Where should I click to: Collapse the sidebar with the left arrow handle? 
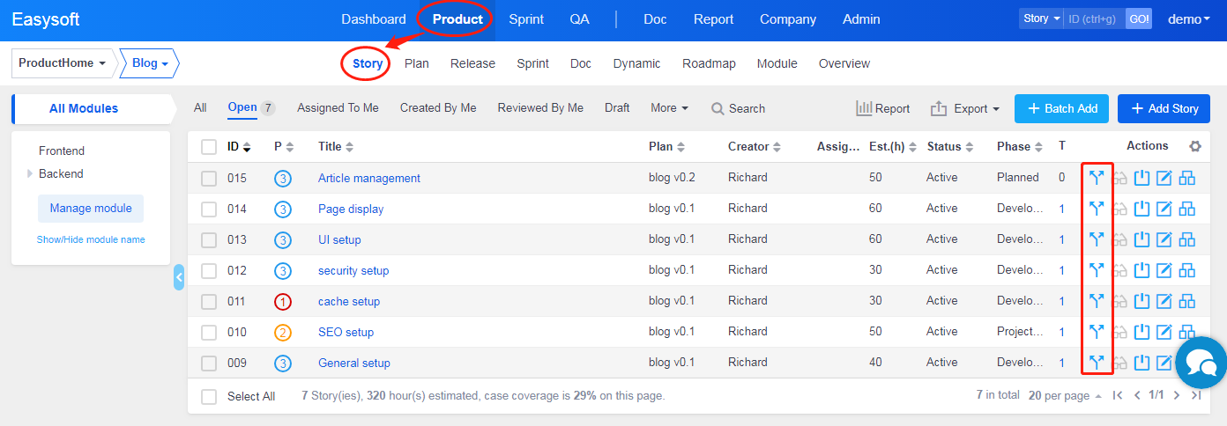[179, 277]
